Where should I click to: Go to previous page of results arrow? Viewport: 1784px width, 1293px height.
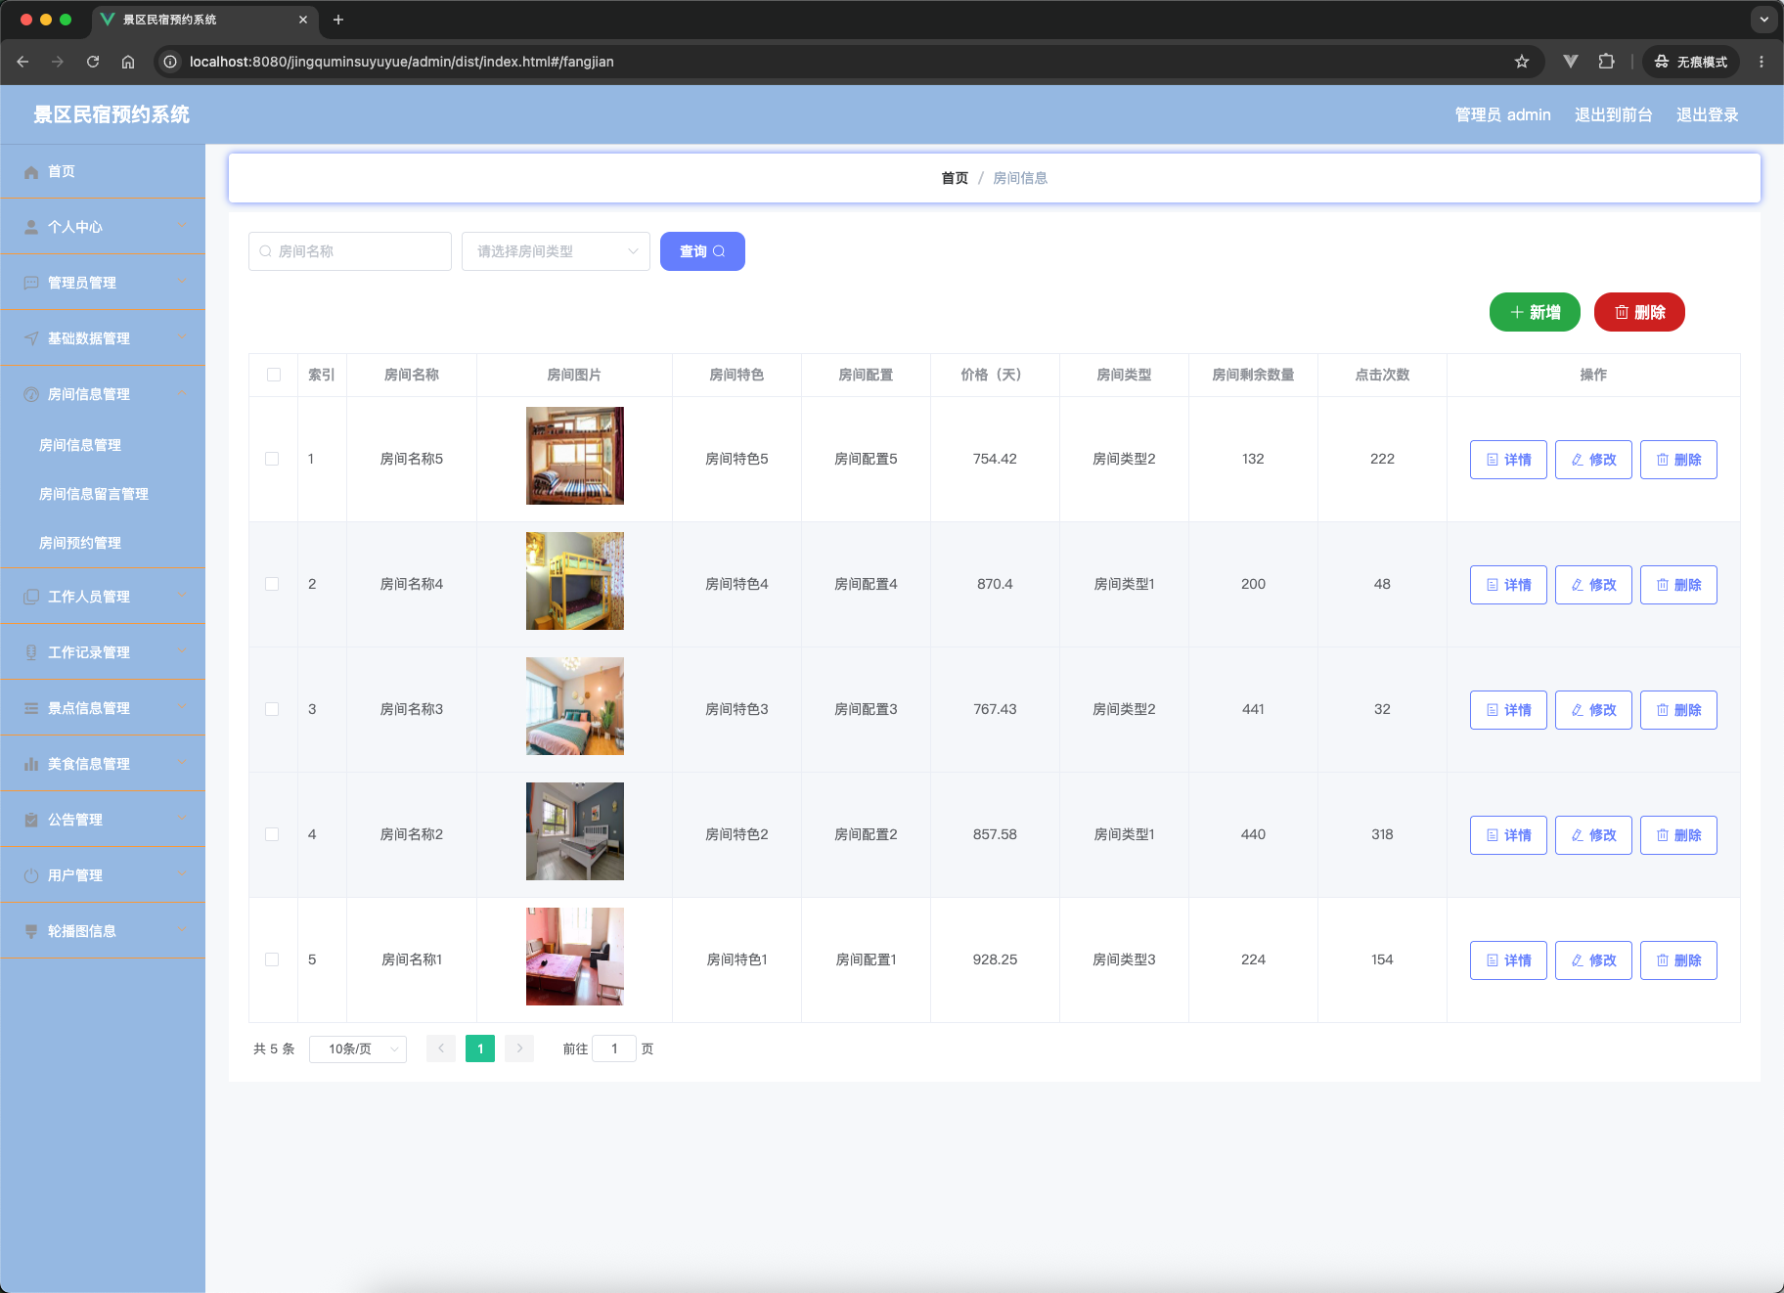[x=441, y=1048]
